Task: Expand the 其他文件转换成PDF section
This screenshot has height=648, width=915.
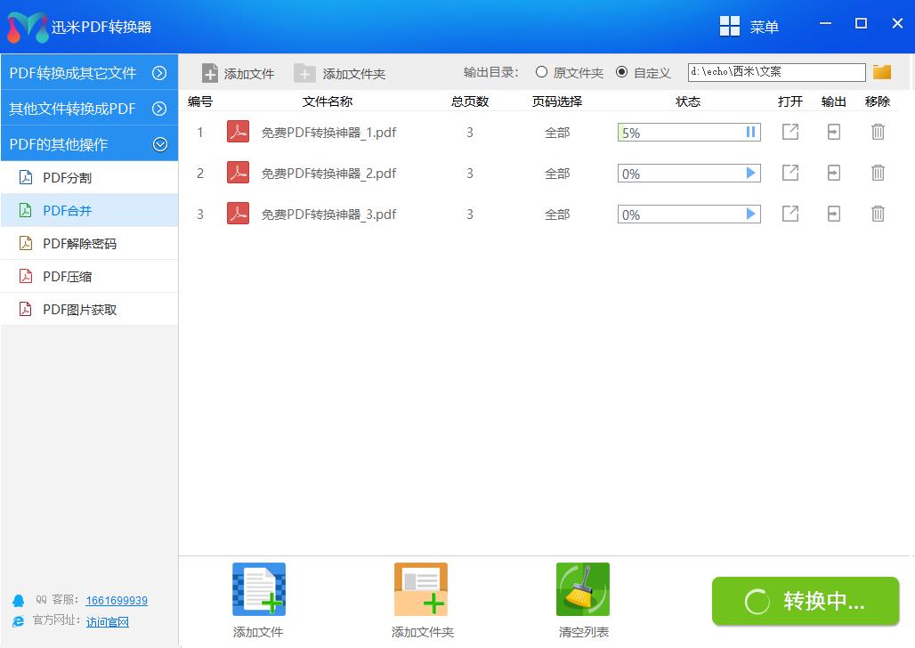Action: (x=88, y=108)
